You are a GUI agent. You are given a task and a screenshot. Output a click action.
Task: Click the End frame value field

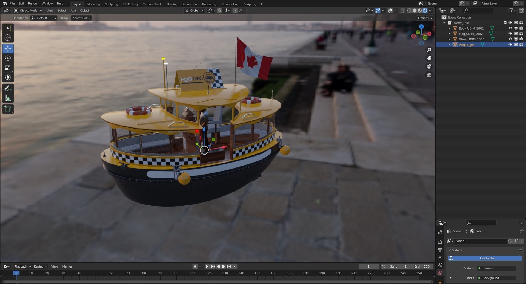[x=422, y=266]
